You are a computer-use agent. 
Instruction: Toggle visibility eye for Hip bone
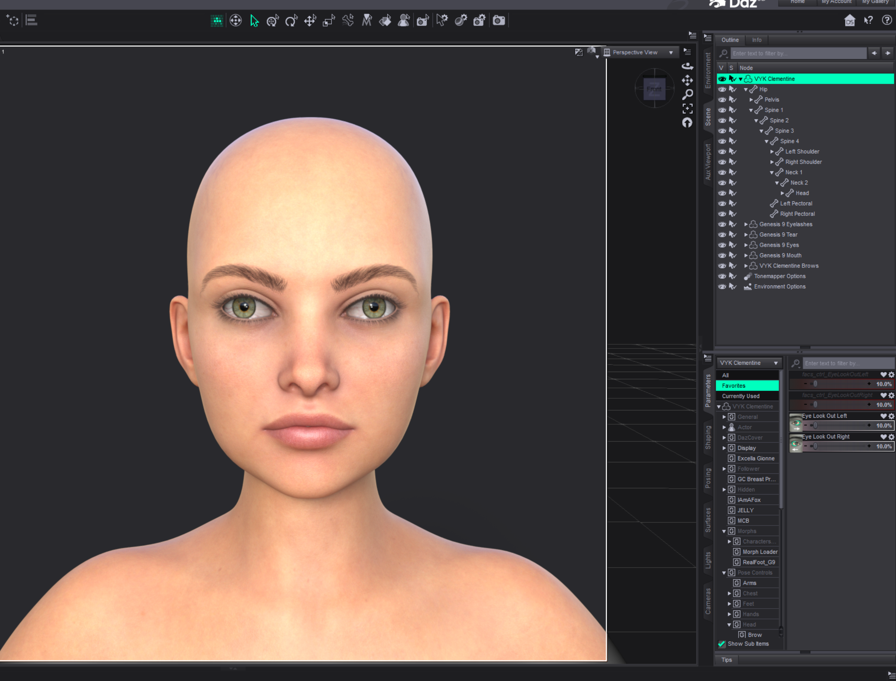722,90
